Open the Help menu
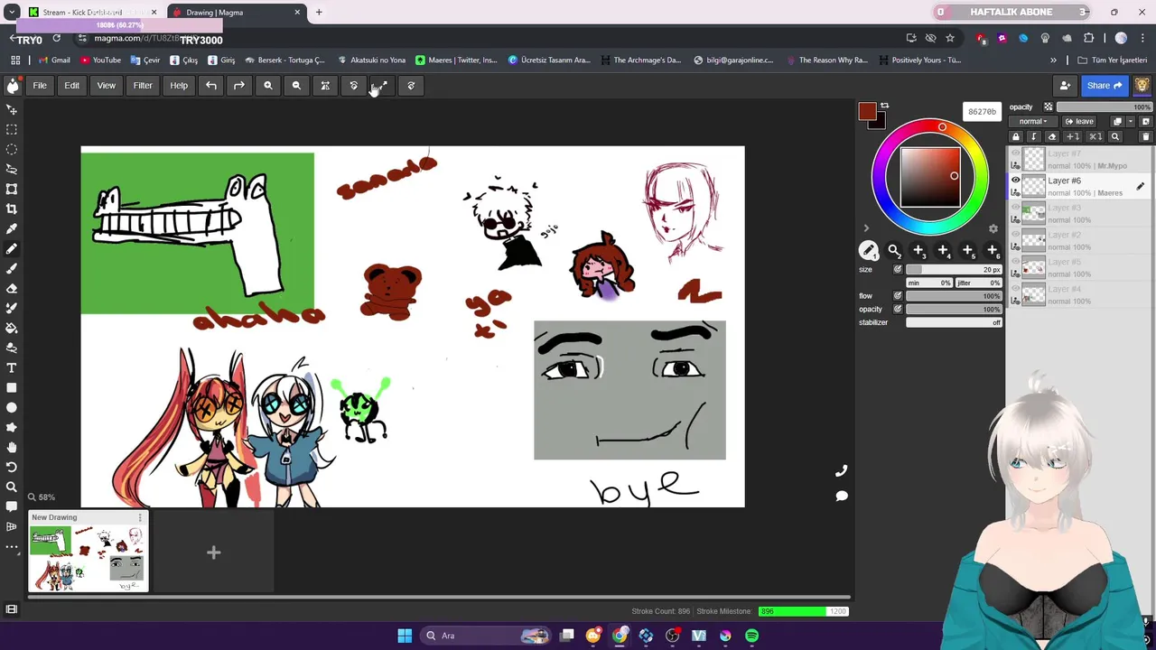Viewport: 1156px width, 650px height. point(179,86)
